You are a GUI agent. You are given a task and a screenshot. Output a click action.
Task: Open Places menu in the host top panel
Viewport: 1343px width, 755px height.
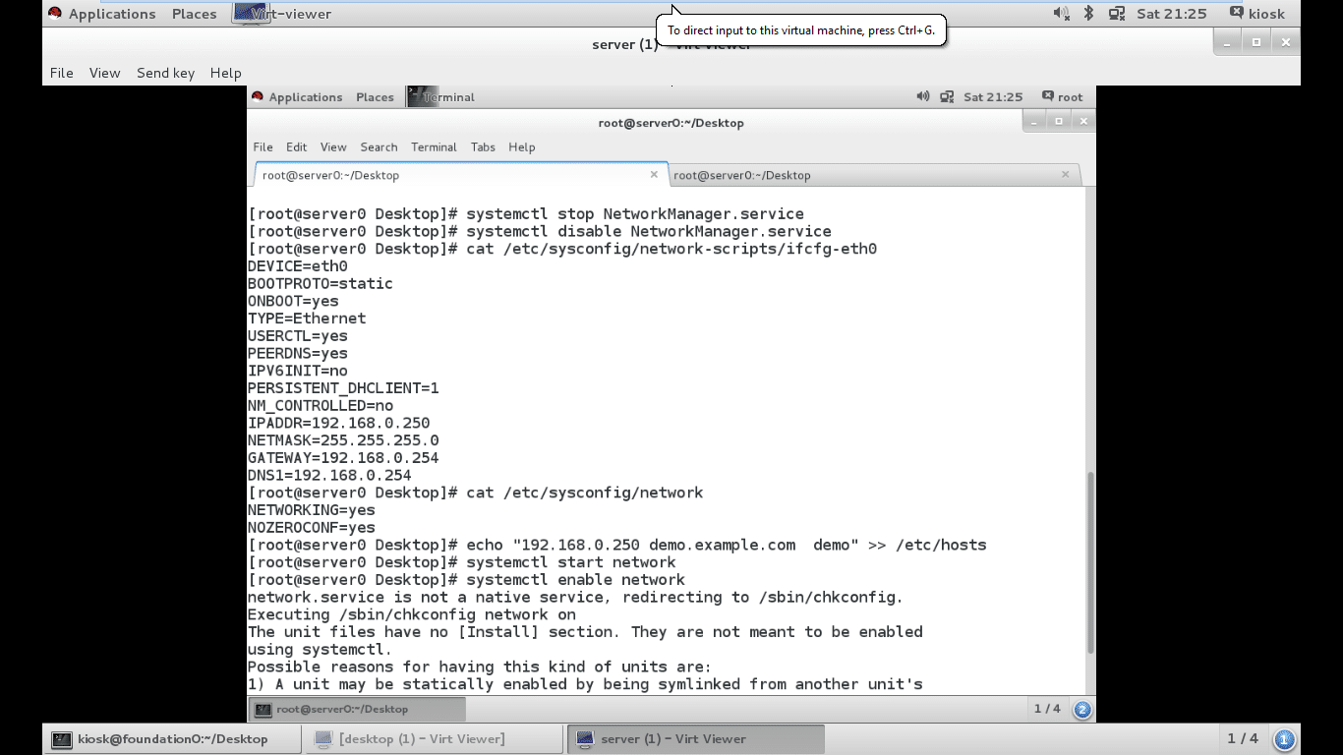pyautogui.click(x=194, y=14)
